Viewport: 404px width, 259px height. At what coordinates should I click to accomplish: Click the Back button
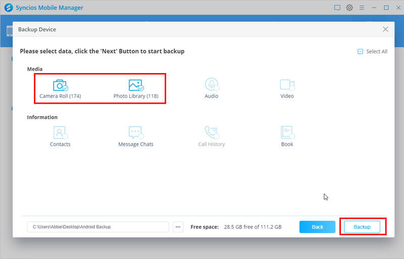317,227
